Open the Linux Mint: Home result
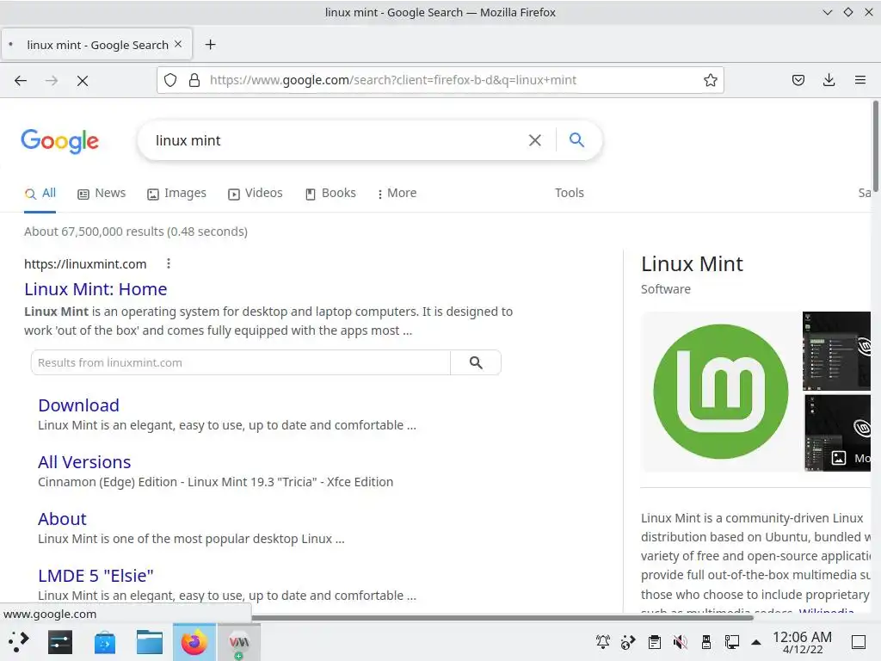The width and height of the screenshot is (881, 661). tap(95, 289)
